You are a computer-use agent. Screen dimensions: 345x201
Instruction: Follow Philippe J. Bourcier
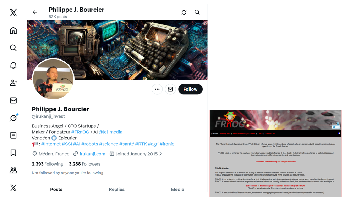[x=190, y=89]
